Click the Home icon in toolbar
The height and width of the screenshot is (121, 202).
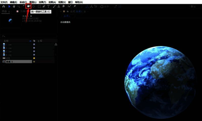coord(4,6)
